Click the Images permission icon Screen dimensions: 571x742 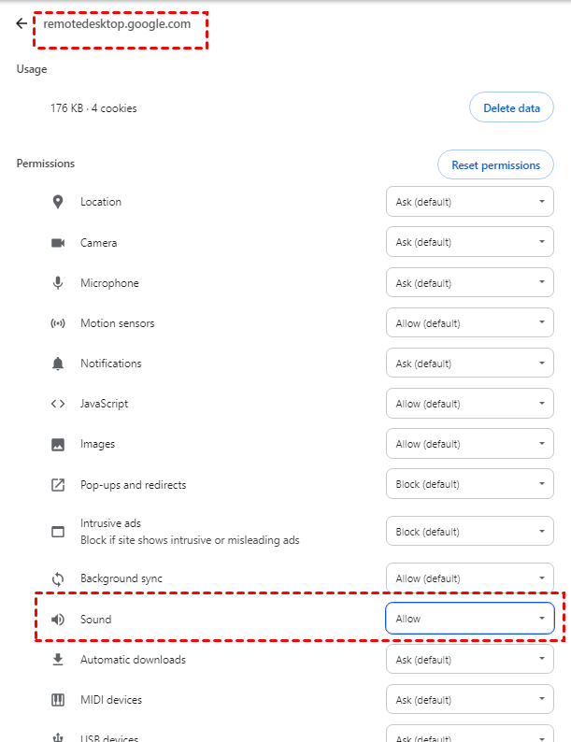tap(58, 445)
